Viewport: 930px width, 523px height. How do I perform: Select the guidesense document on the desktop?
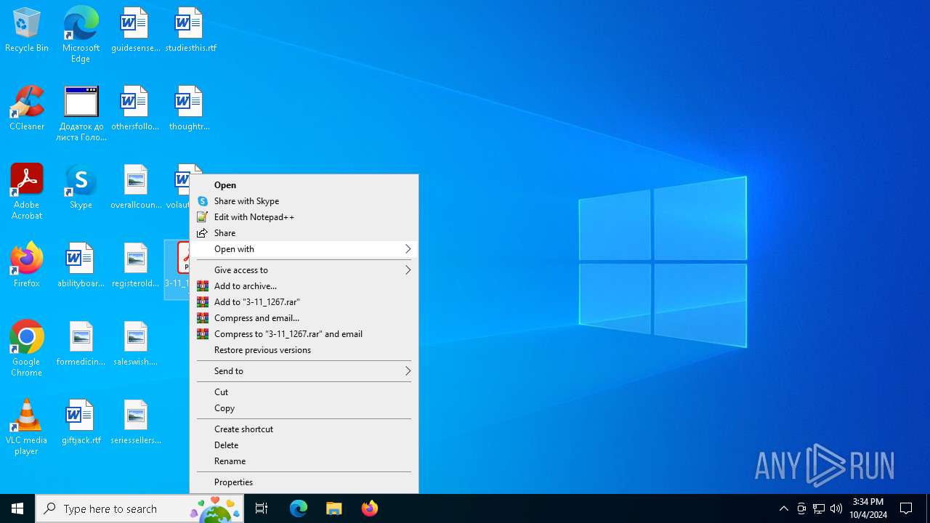tap(135, 31)
